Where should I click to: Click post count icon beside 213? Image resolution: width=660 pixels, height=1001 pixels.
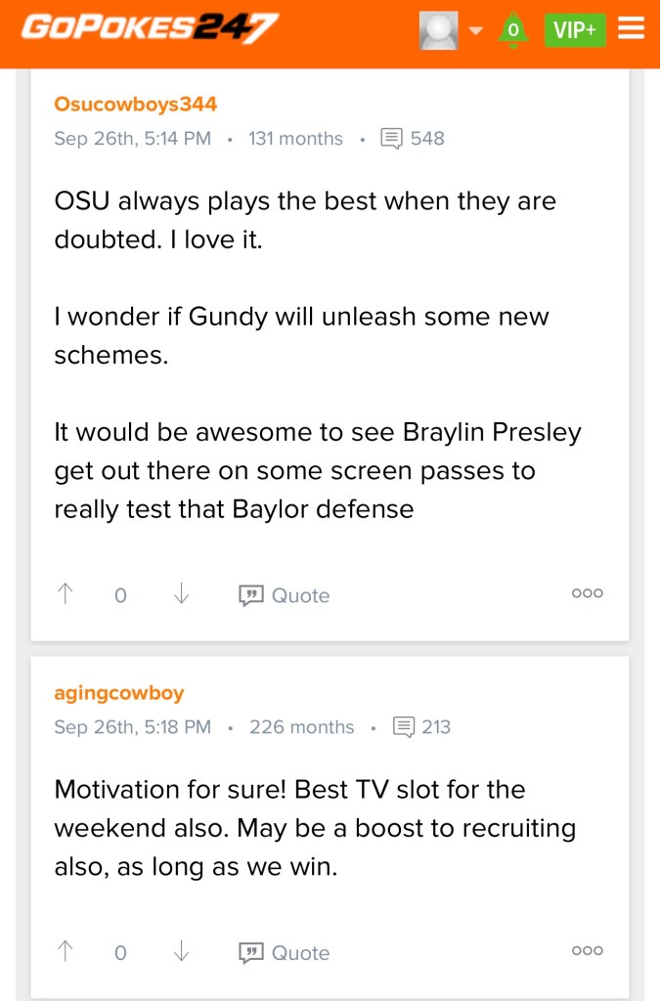pos(403,727)
